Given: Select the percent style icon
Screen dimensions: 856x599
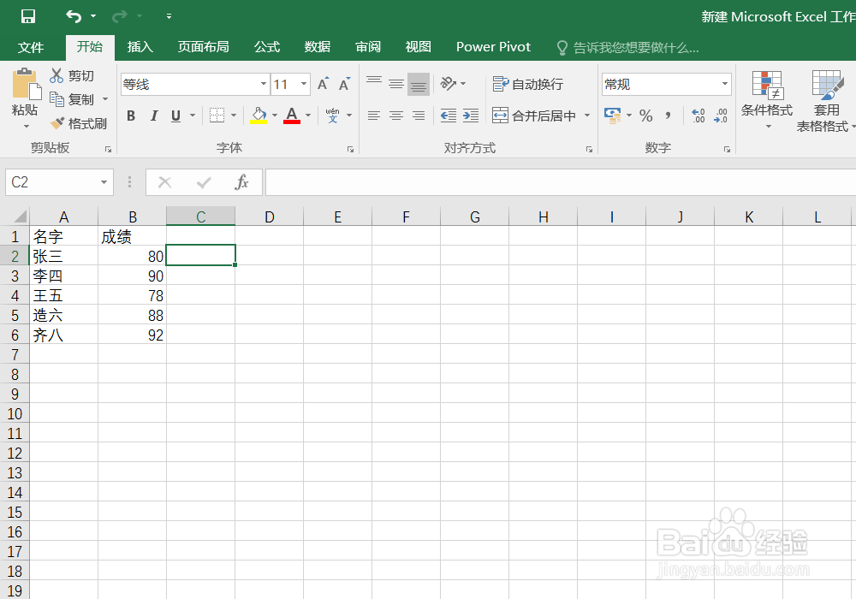Looking at the screenshot, I should [645, 115].
